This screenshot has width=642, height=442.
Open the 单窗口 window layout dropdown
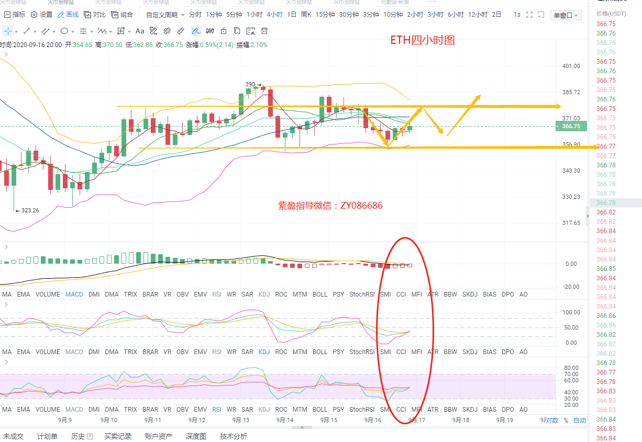tap(567, 15)
